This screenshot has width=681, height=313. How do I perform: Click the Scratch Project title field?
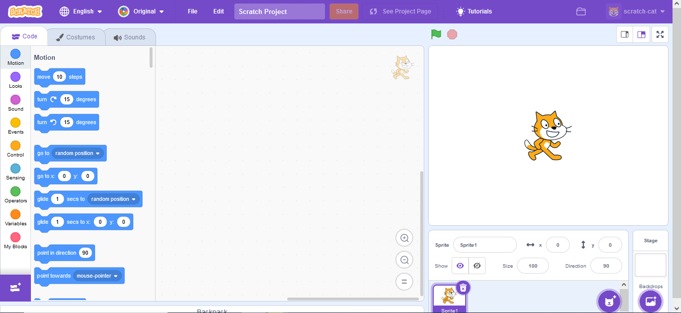coord(280,11)
